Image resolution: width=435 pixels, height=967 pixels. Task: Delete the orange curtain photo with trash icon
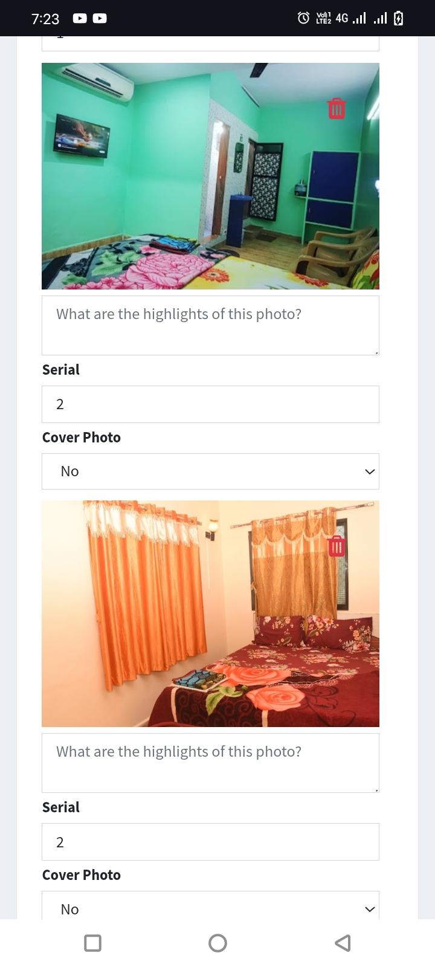pos(337,546)
